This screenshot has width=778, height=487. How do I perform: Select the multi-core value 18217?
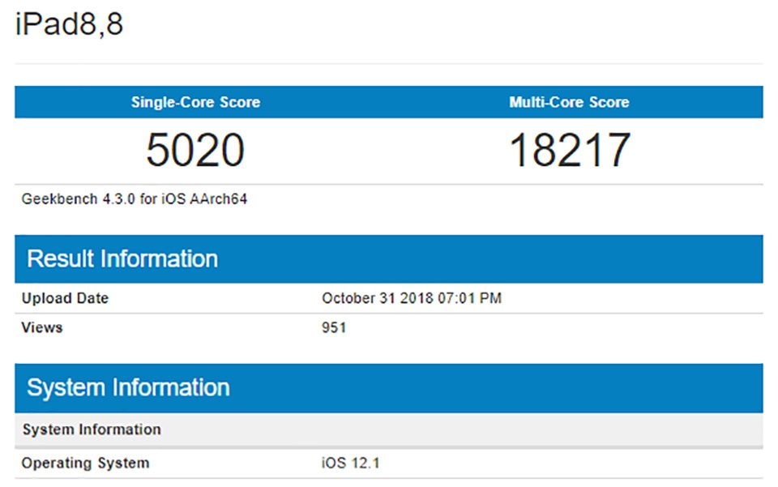coord(570,150)
